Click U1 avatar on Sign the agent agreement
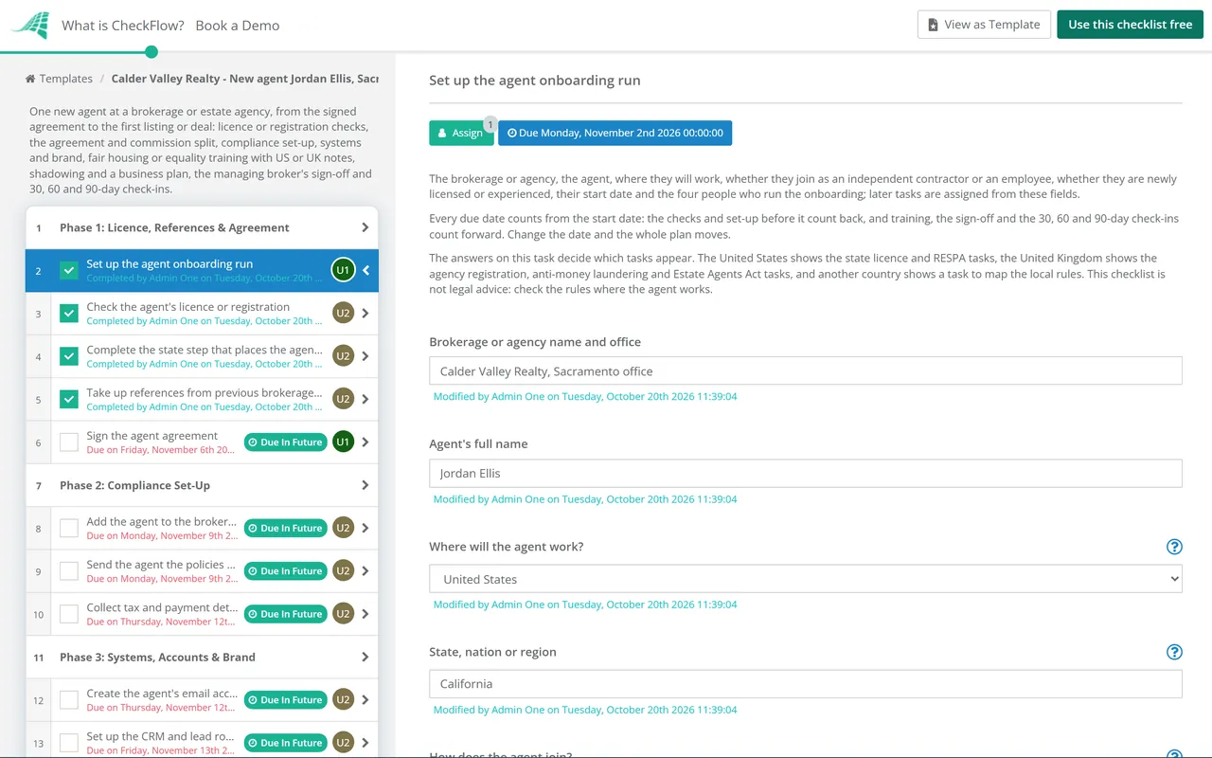 (343, 442)
